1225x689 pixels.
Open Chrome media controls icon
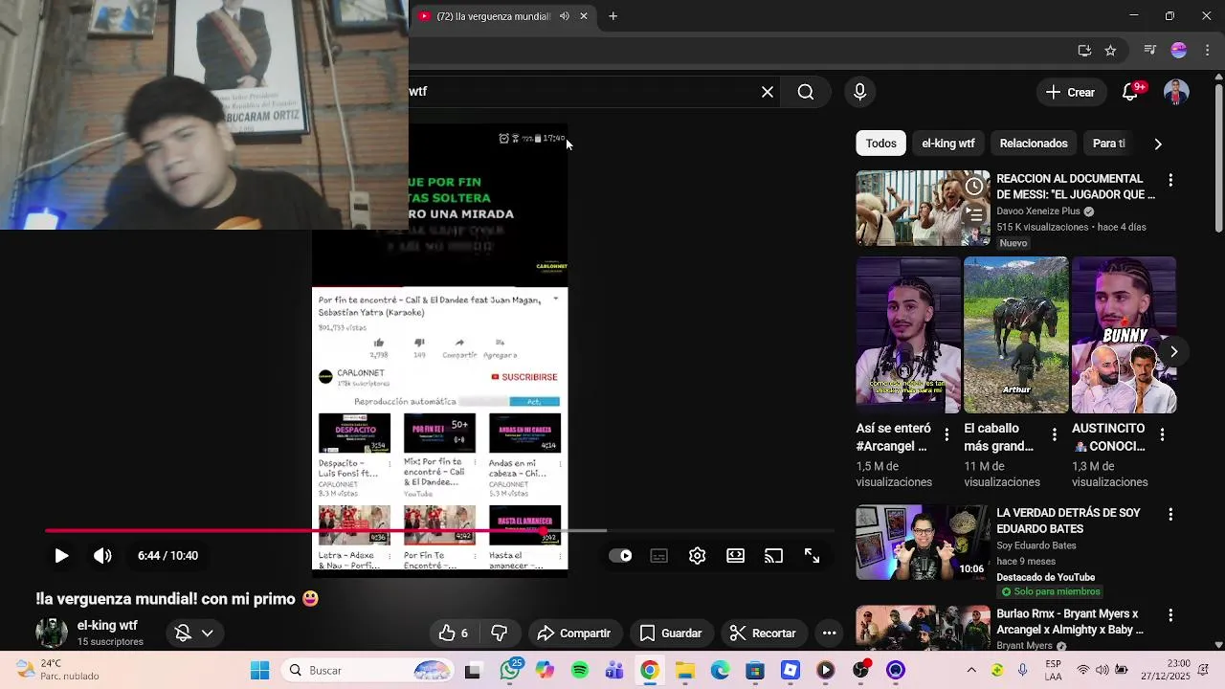point(1150,51)
